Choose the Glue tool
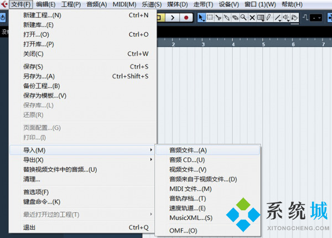The height and width of the screenshot is (238, 332). (x=227, y=17)
